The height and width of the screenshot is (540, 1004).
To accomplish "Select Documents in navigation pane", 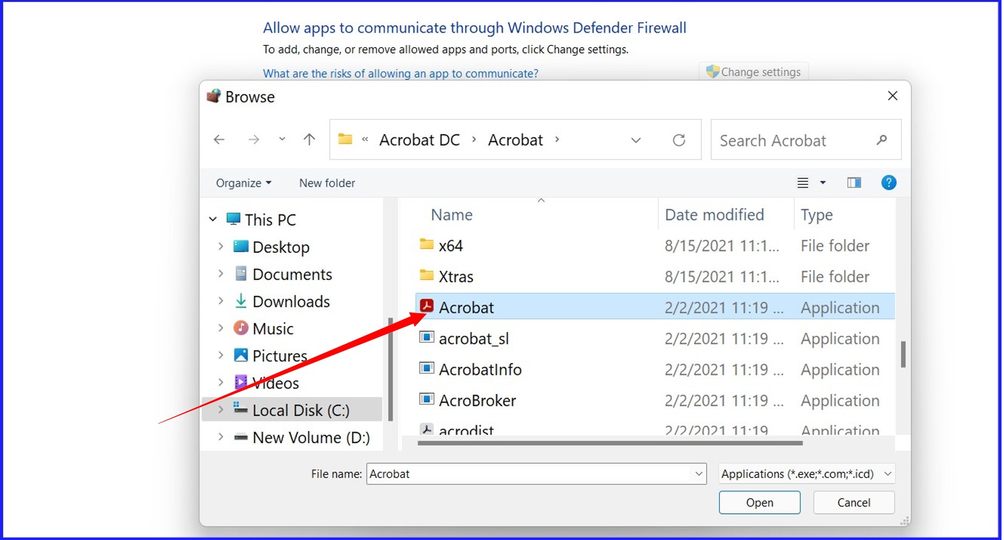I will click(x=292, y=274).
